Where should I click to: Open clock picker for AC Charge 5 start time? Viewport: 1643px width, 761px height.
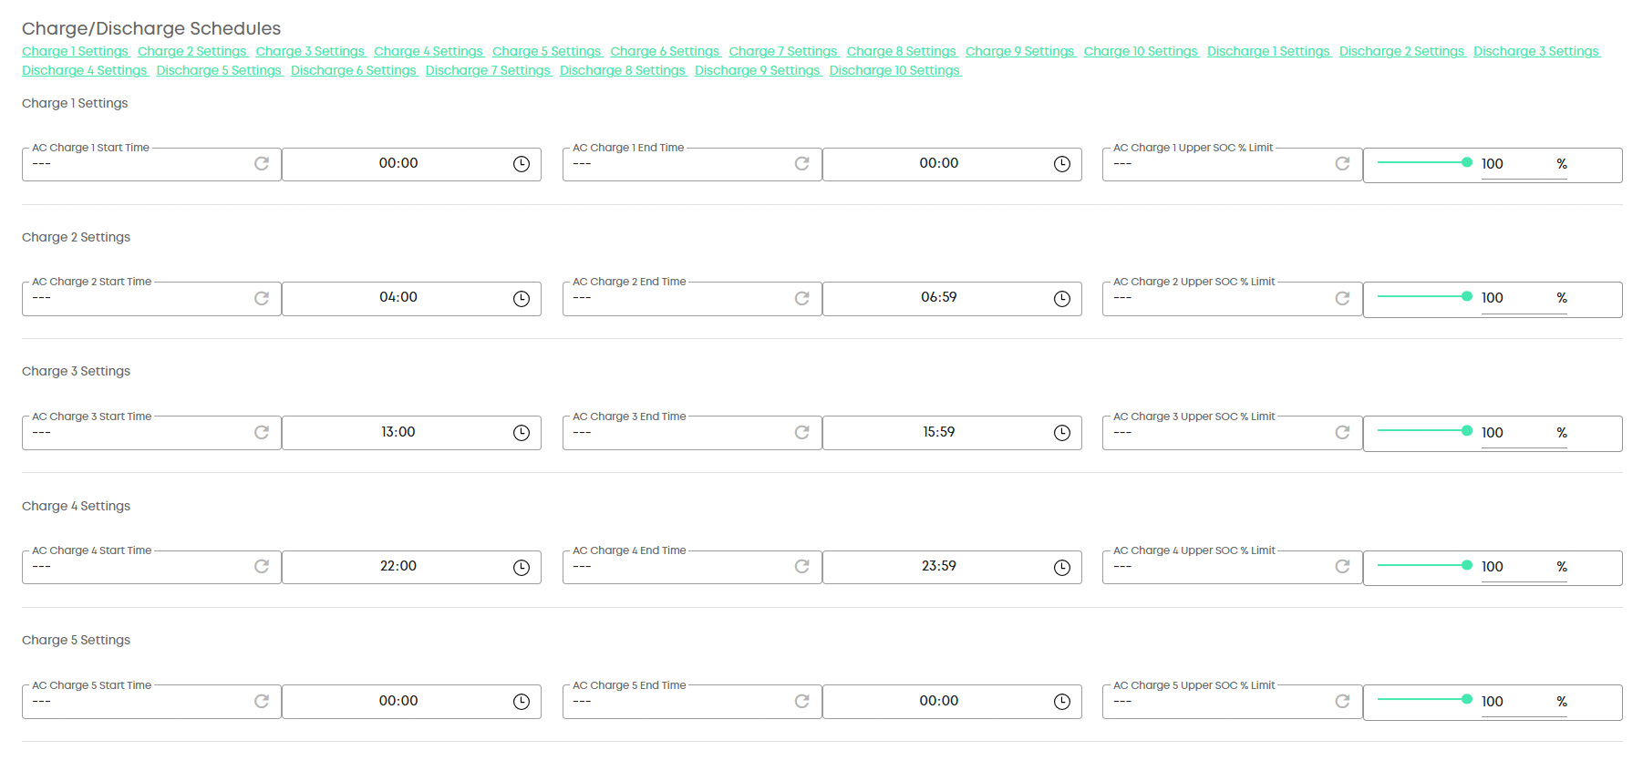point(522,702)
